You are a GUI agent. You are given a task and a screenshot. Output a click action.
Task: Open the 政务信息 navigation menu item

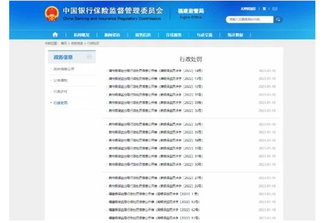click(143, 35)
